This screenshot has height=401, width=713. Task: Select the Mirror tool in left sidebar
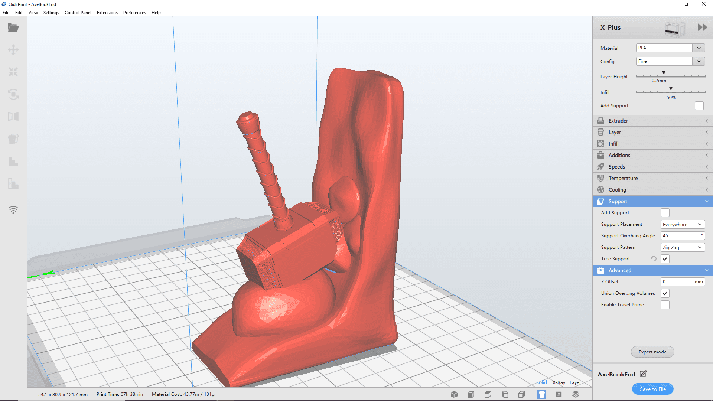[x=13, y=117]
